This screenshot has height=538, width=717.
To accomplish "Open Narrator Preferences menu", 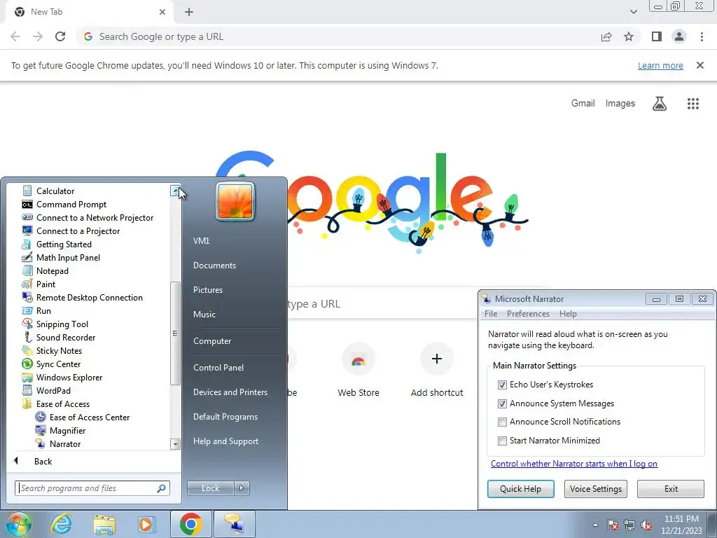I will tap(528, 314).
